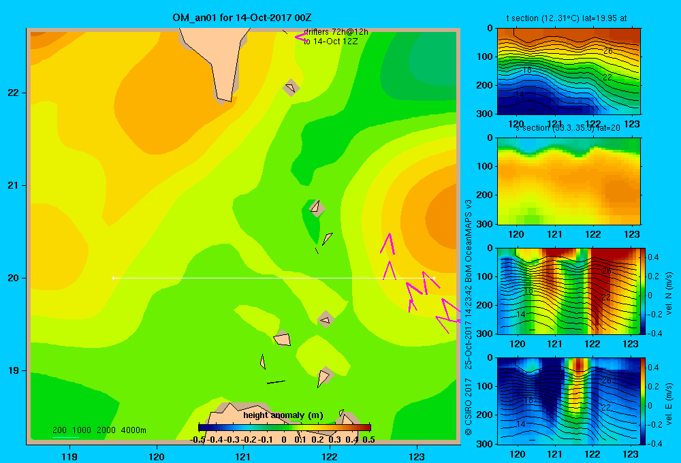The image size is (681, 463).
Task: Click the 14 contour label in the temperature section
Action: click(520, 94)
